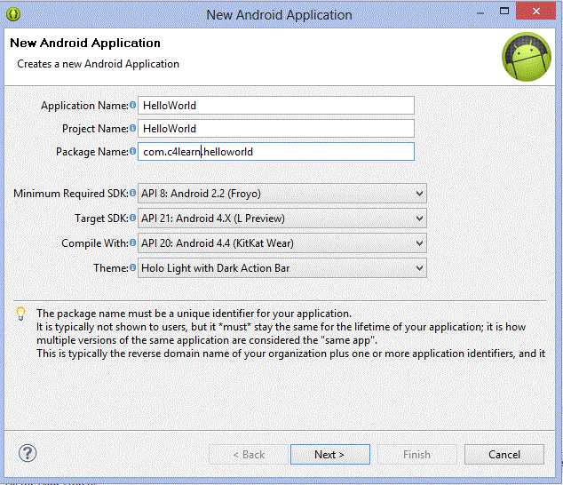Open the Minimum Required SDK dropdown
The image size is (563, 485).
click(x=282, y=194)
